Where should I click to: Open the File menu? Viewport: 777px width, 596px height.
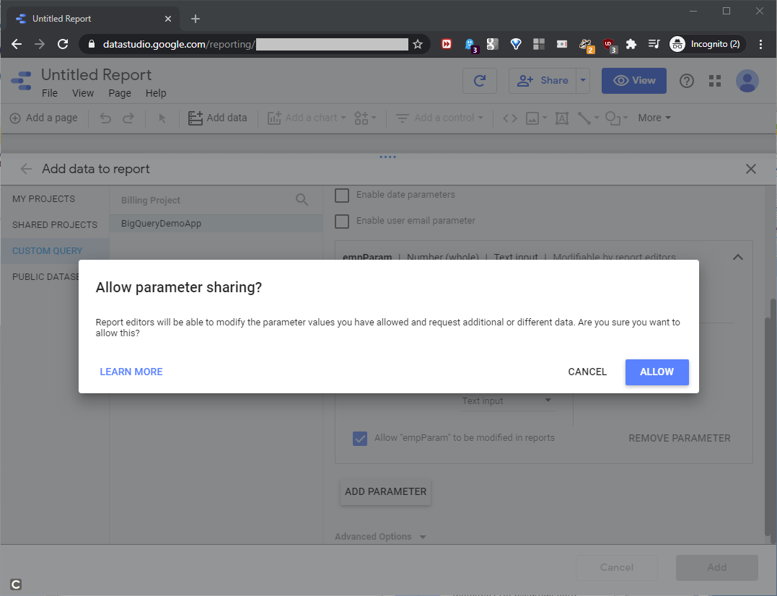pyautogui.click(x=50, y=93)
